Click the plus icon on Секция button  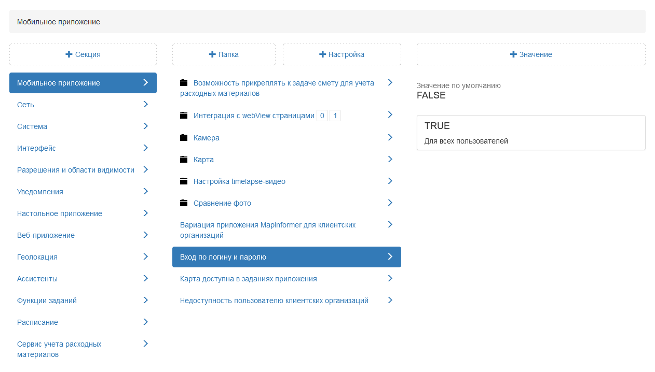click(69, 54)
